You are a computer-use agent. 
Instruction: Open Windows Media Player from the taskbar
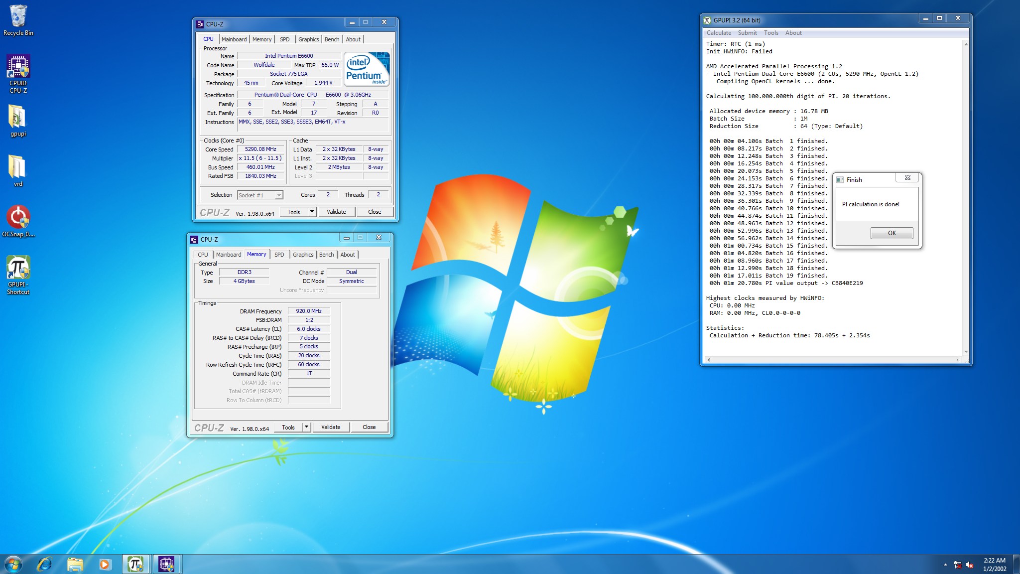pyautogui.click(x=105, y=564)
